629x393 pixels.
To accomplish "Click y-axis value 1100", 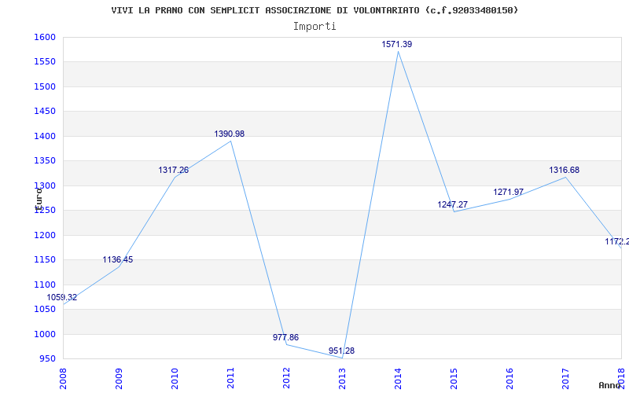I will pyautogui.click(x=45, y=285).
